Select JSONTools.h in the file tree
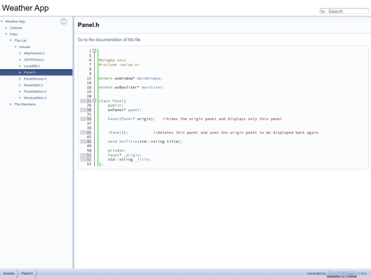 click(34, 60)
